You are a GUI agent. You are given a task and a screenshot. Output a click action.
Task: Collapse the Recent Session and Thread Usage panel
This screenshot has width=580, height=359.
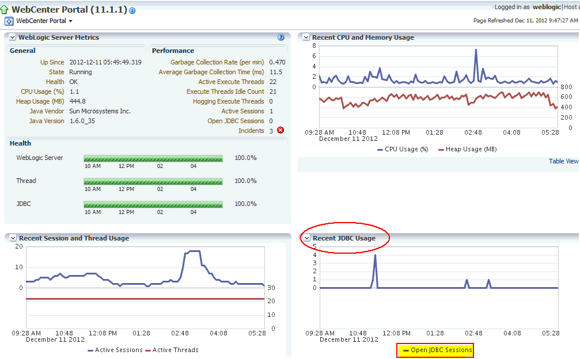(x=13, y=238)
